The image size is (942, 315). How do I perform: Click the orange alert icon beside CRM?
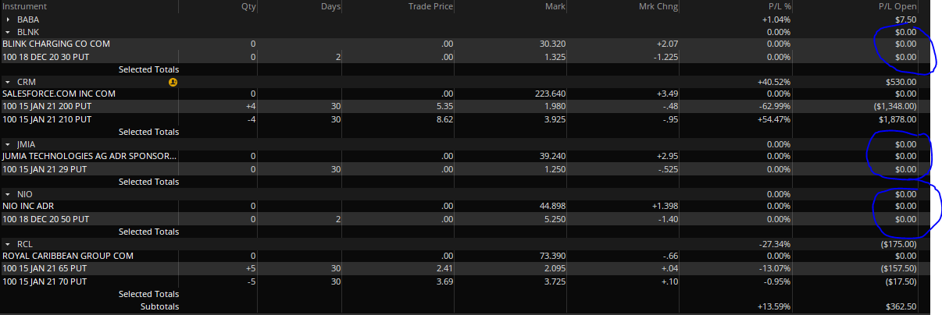point(173,81)
